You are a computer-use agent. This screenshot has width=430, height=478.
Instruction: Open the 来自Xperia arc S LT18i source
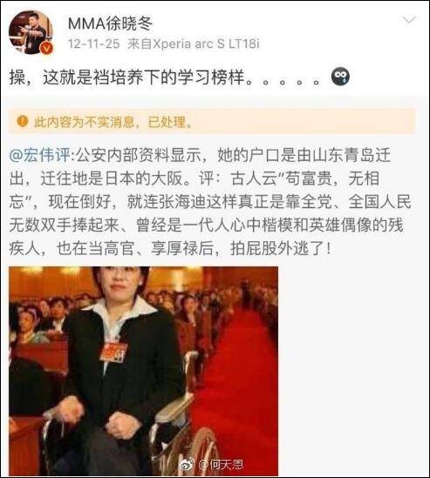(x=194, y=44)
